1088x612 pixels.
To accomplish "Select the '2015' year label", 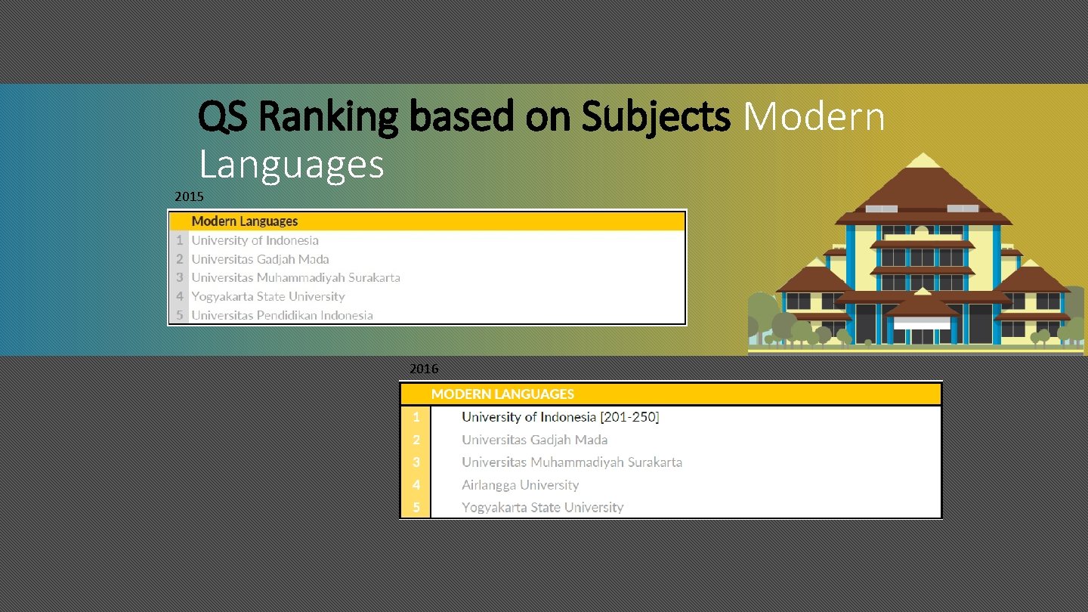I will point(189,196).
